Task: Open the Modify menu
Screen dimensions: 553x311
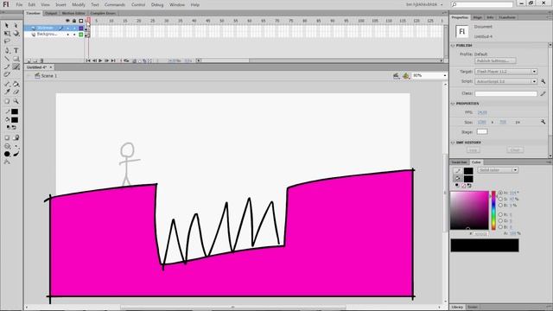Action: coord(79,4)
